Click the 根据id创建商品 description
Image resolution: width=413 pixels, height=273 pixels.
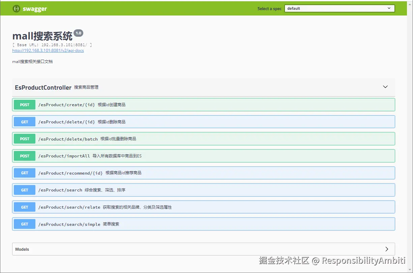112,105
